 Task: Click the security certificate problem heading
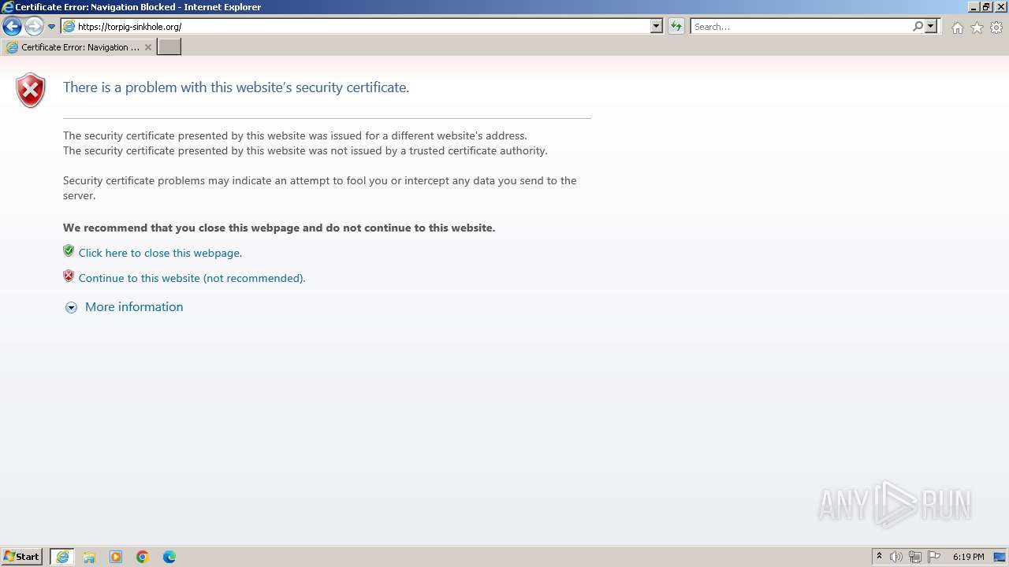[x=236, y=87]
